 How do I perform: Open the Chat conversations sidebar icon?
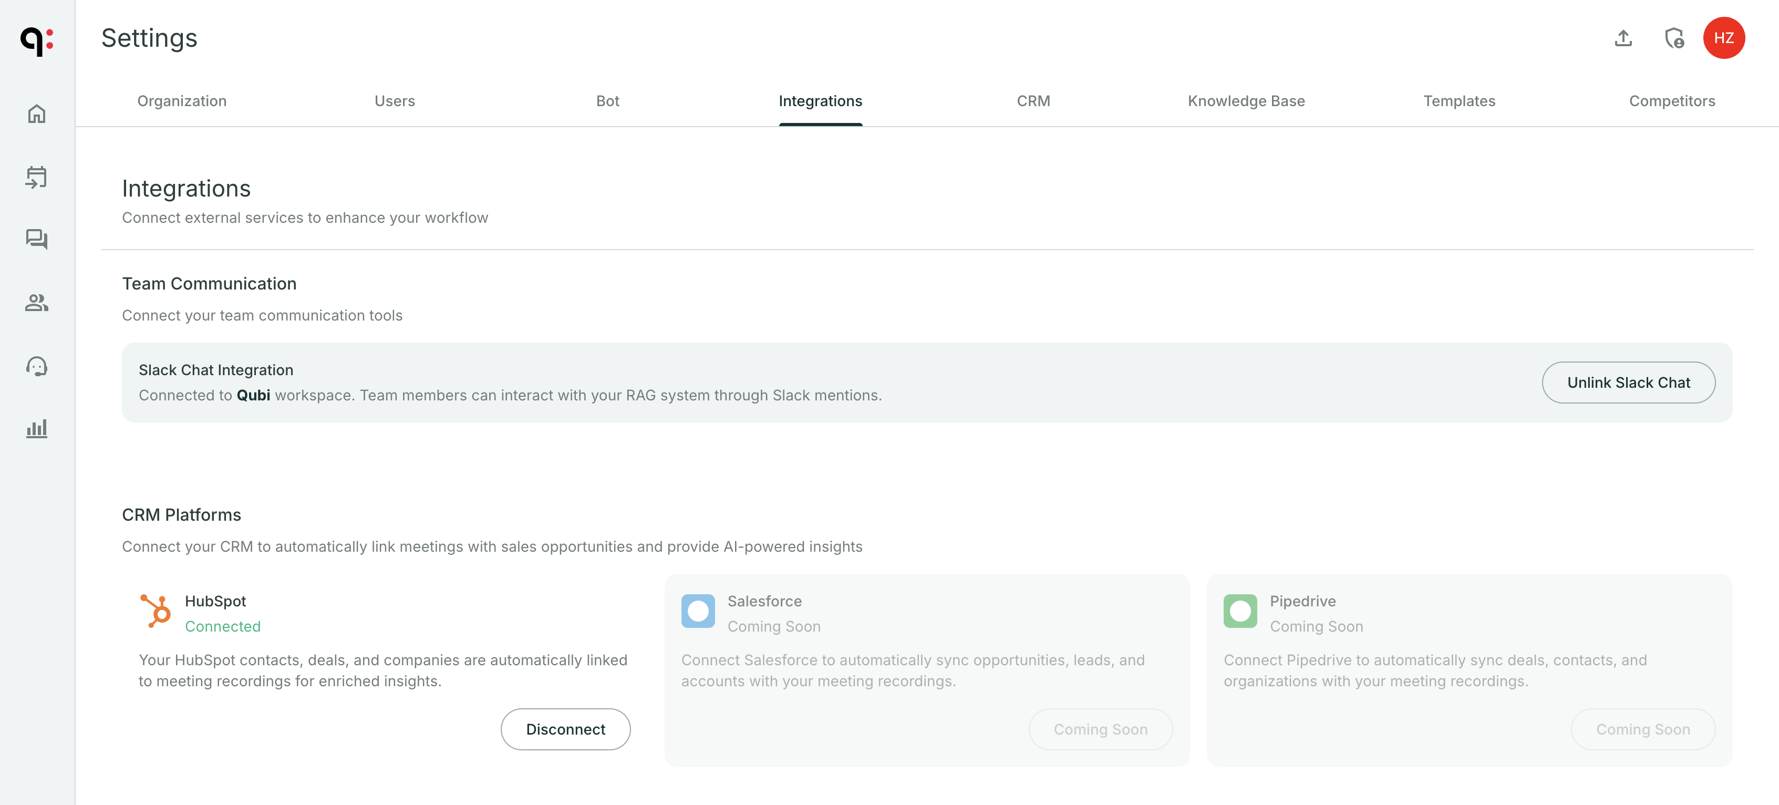tap(37, 240)
